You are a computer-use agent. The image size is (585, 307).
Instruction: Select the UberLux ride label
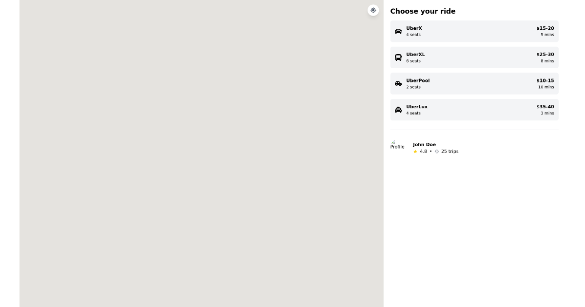tap(417, 107)
